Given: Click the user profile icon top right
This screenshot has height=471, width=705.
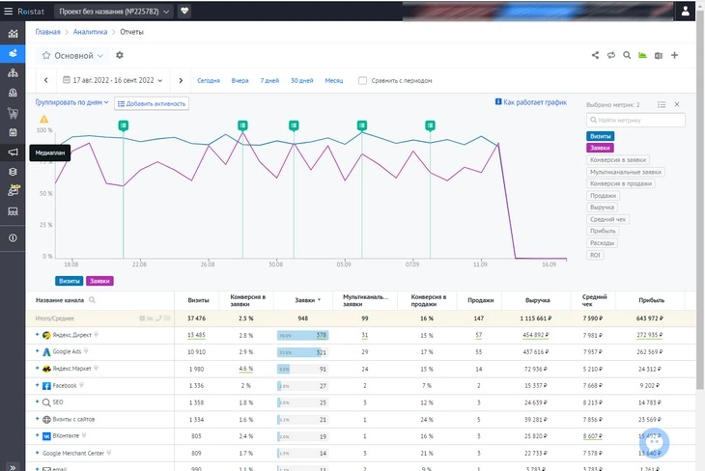Looking at the screenshot, I should point(685,11).
